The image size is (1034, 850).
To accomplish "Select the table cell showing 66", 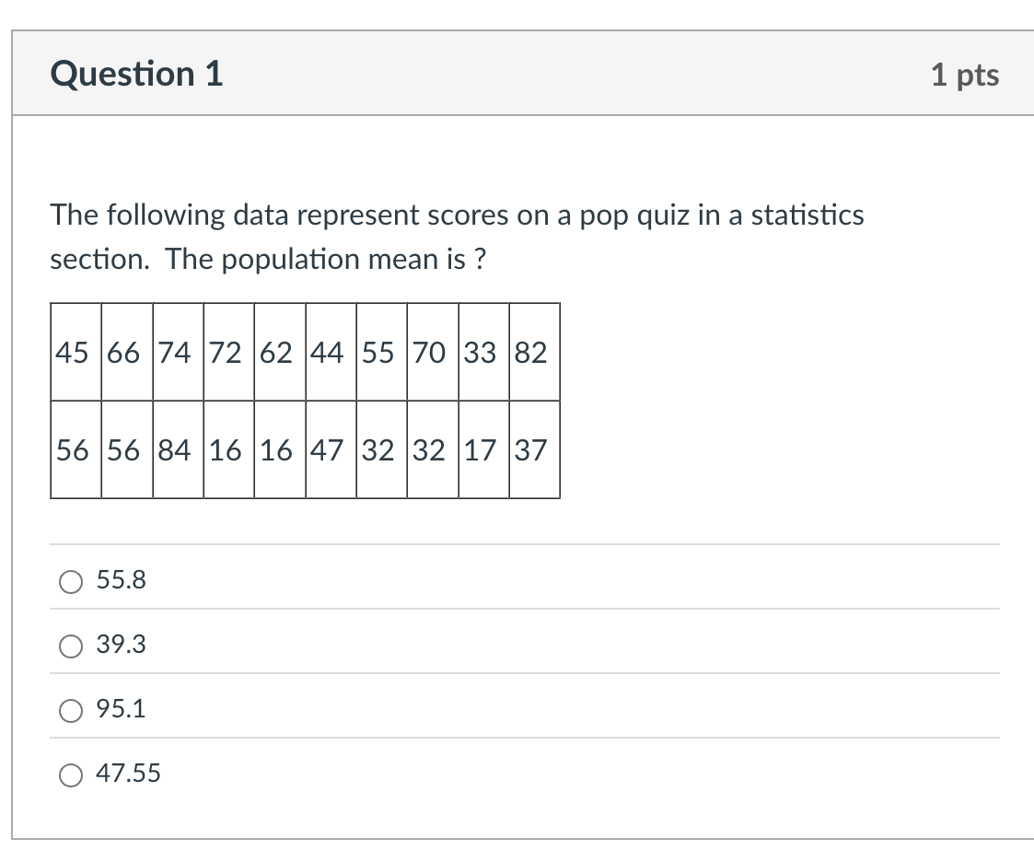I will point(127,352).
